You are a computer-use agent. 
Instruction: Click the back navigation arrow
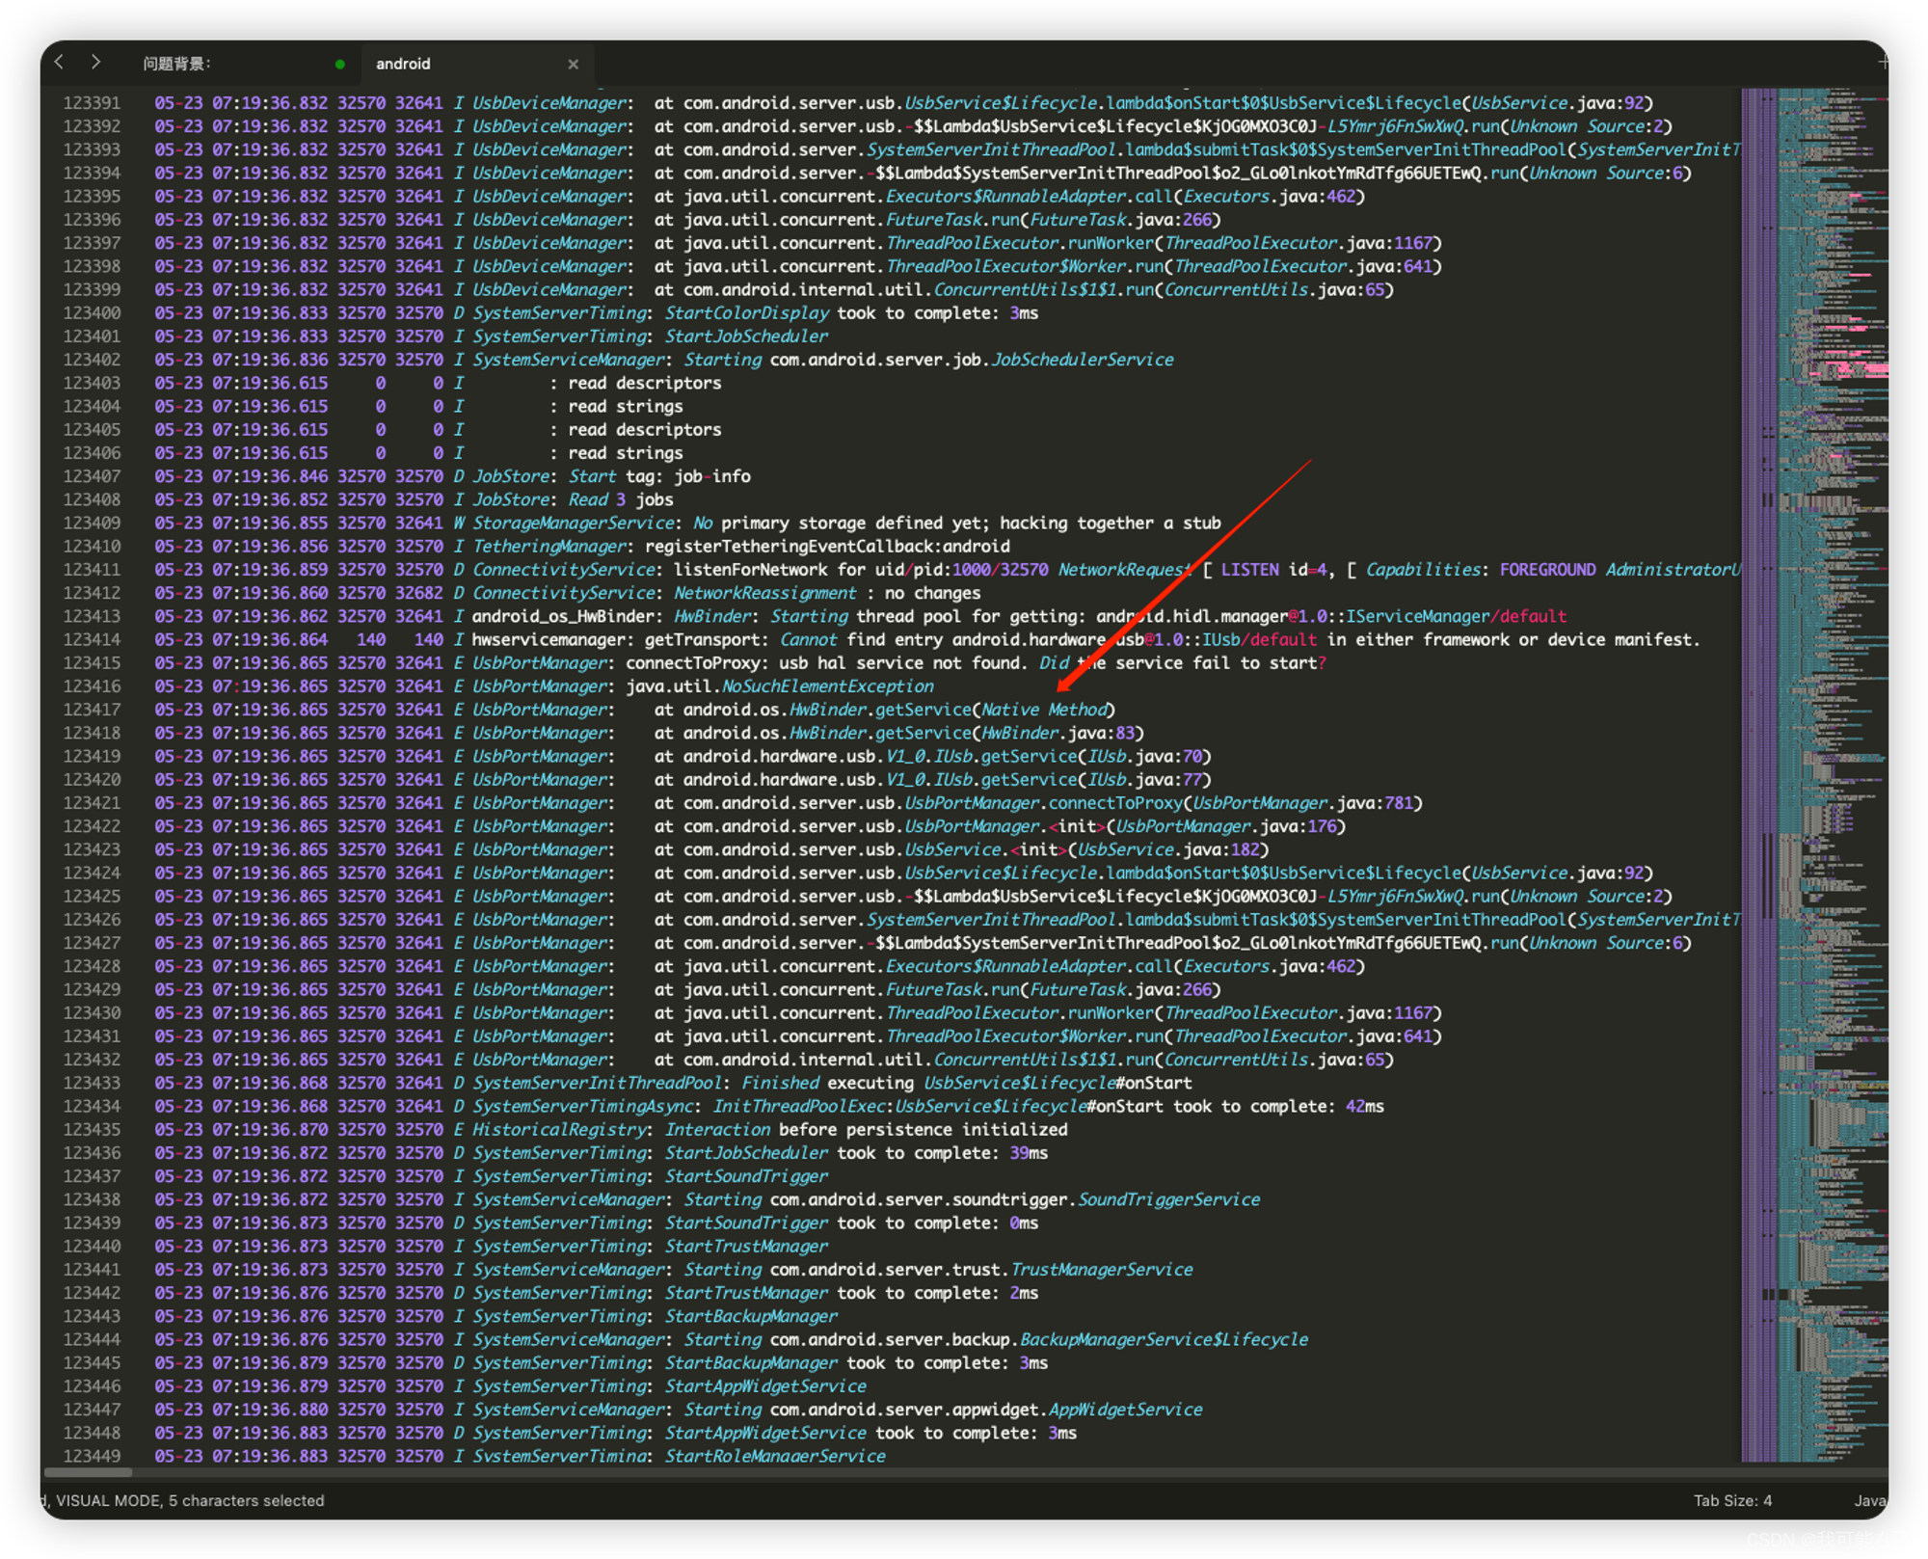(x=60, y=63)
